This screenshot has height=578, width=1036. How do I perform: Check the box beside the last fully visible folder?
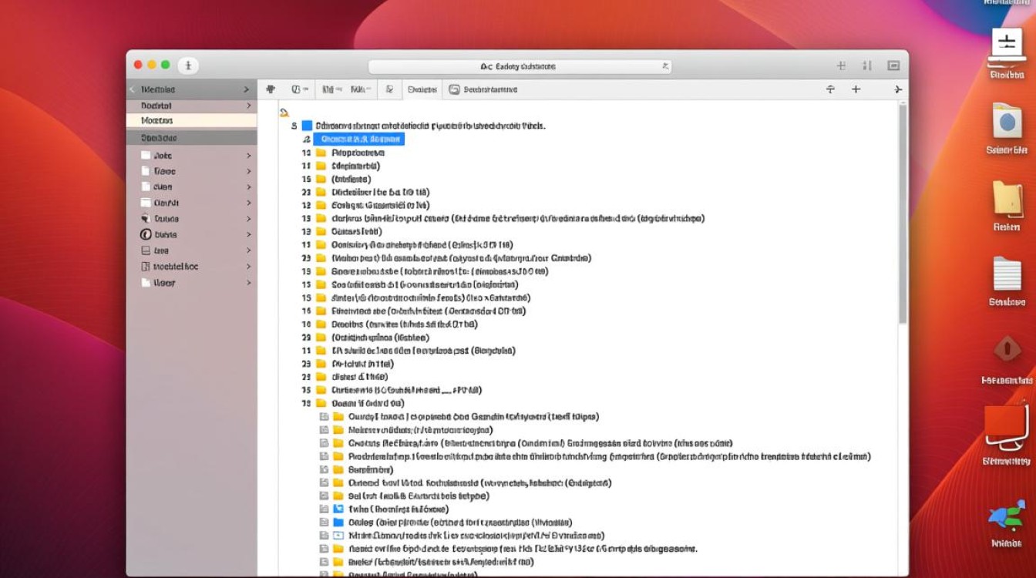325,562
